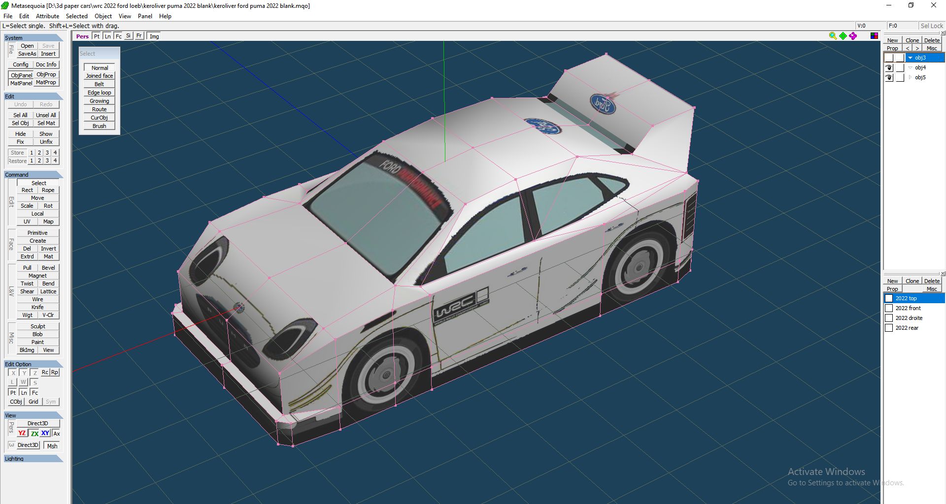Click the green pan view icon
The height and width of the screenshot is (504, 946).
coord(843,36)
